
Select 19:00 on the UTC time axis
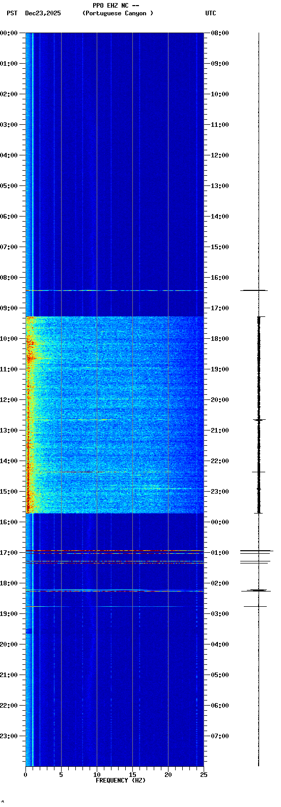(220, 369)
